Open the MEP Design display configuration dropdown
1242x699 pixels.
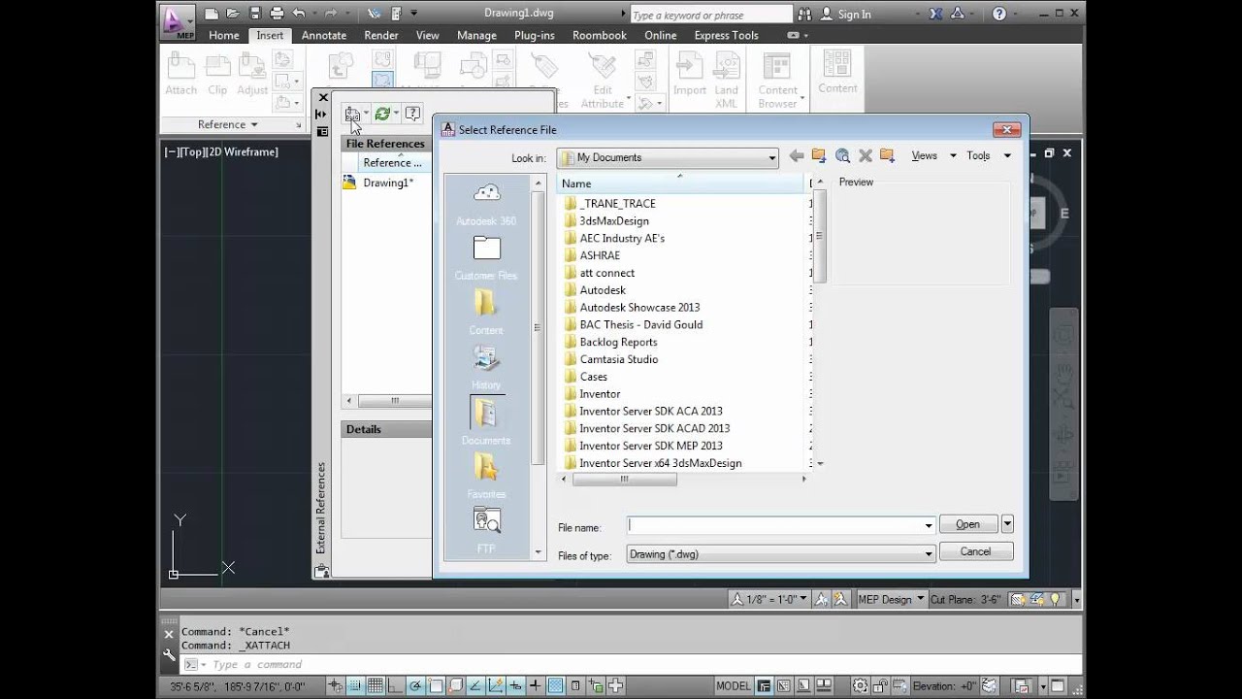(x=891, y=599)
